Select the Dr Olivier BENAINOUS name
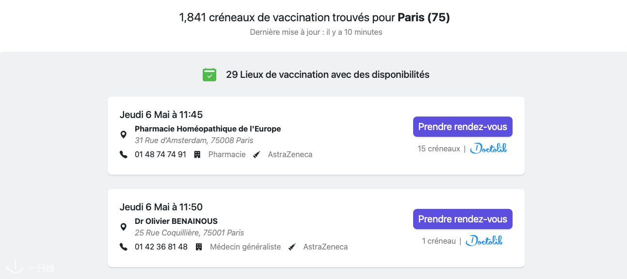627x279 pixels. click(x=177, y=221)
